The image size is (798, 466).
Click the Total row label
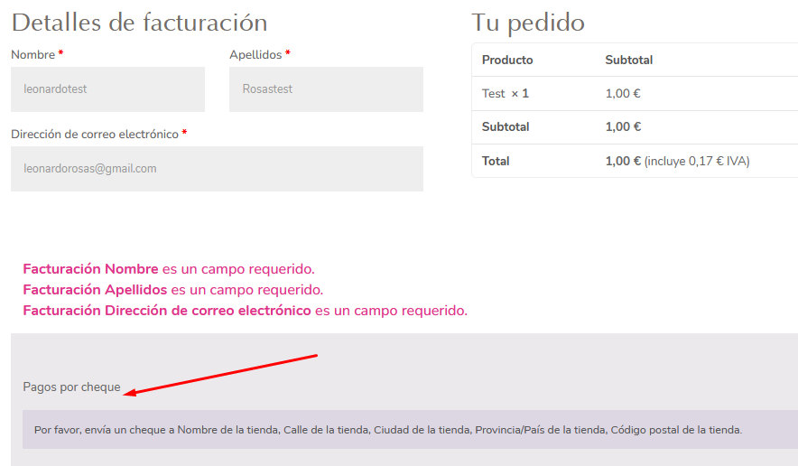click(496, 161)
